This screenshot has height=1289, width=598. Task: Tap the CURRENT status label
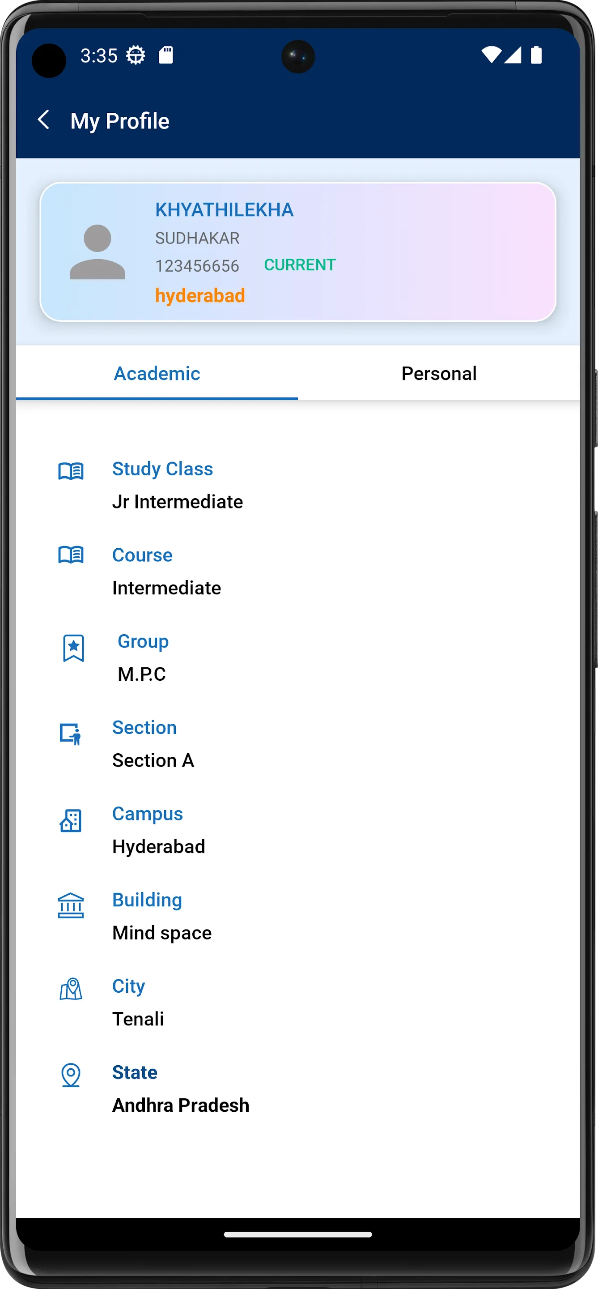(300, 265)
